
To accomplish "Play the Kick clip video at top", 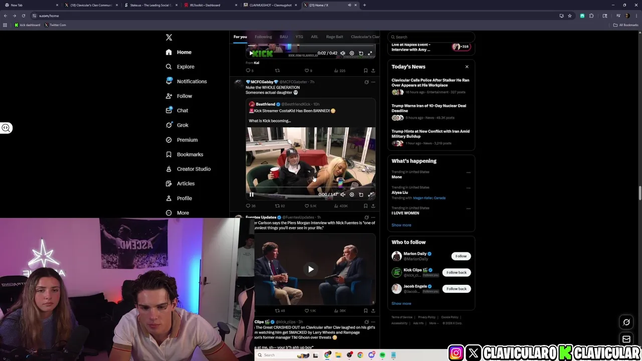I will point(251,53).
